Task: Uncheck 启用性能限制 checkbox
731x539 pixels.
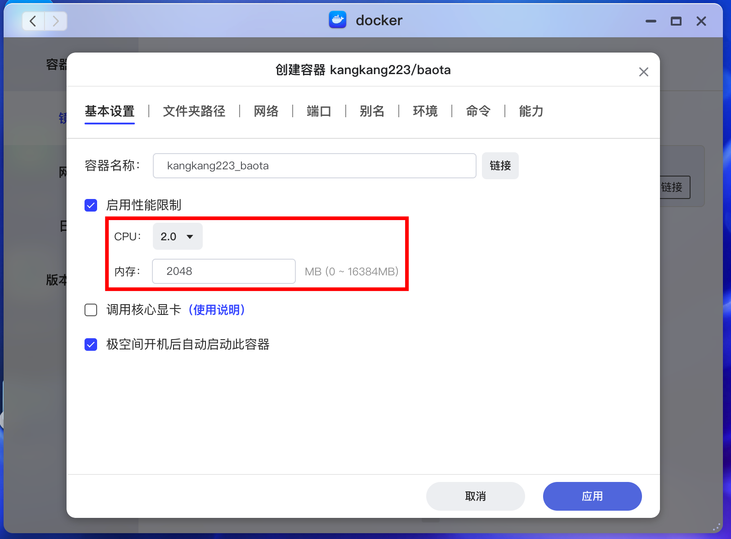Action: click(x=91, y=205)
